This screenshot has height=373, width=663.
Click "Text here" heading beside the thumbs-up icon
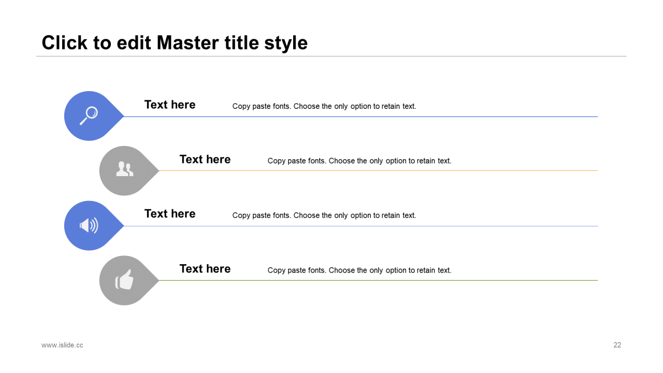205,269
